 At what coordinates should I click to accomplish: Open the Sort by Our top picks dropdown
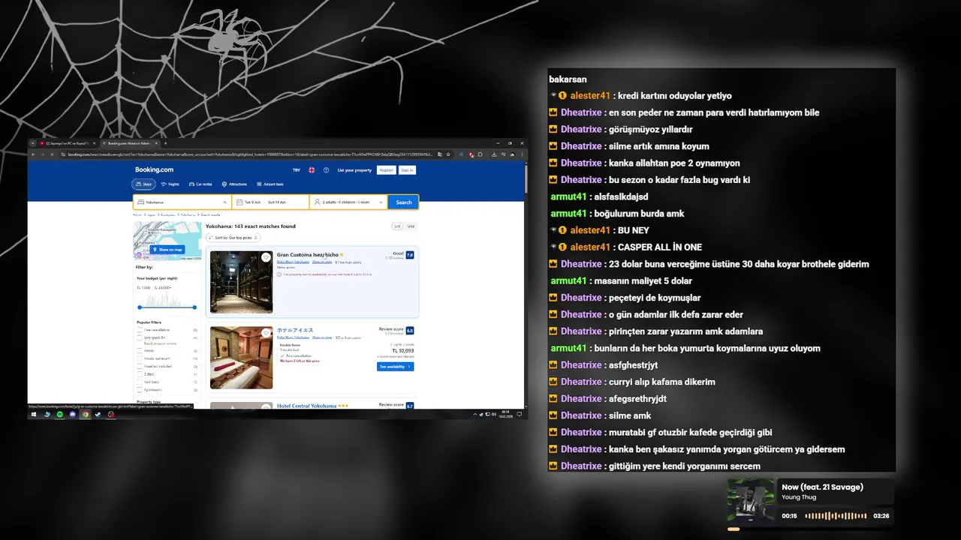pyautogui.click(x=233, y=238)
